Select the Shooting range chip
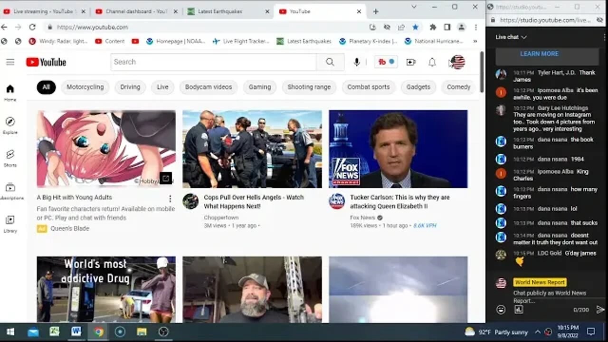The image size is (608, 342). [309, 87]
